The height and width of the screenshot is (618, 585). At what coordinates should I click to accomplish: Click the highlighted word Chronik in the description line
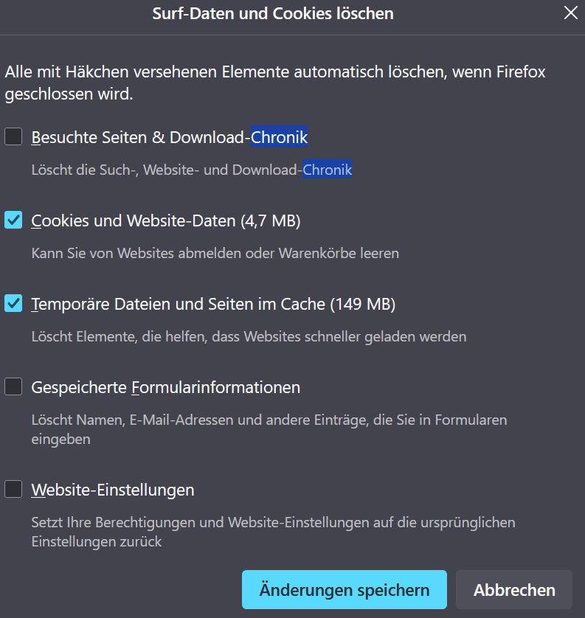tap(327, 170)
